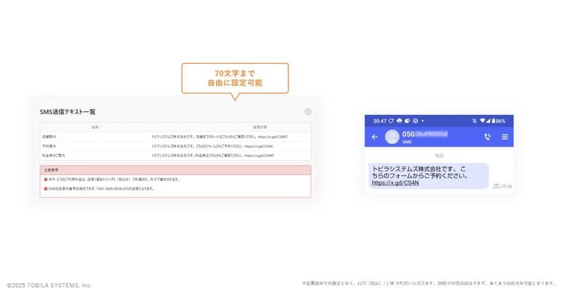Tap the battery icon showing 86%

coord(493,121)
